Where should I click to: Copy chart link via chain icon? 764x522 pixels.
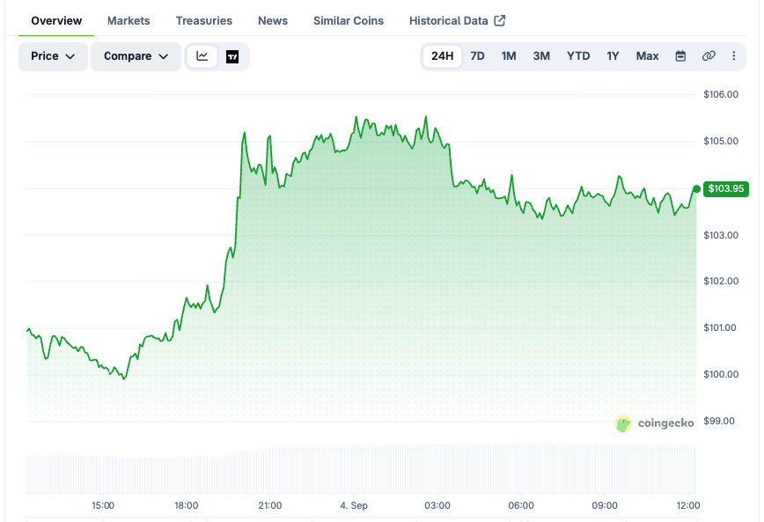pyautogui.click(x=709, y=56)
